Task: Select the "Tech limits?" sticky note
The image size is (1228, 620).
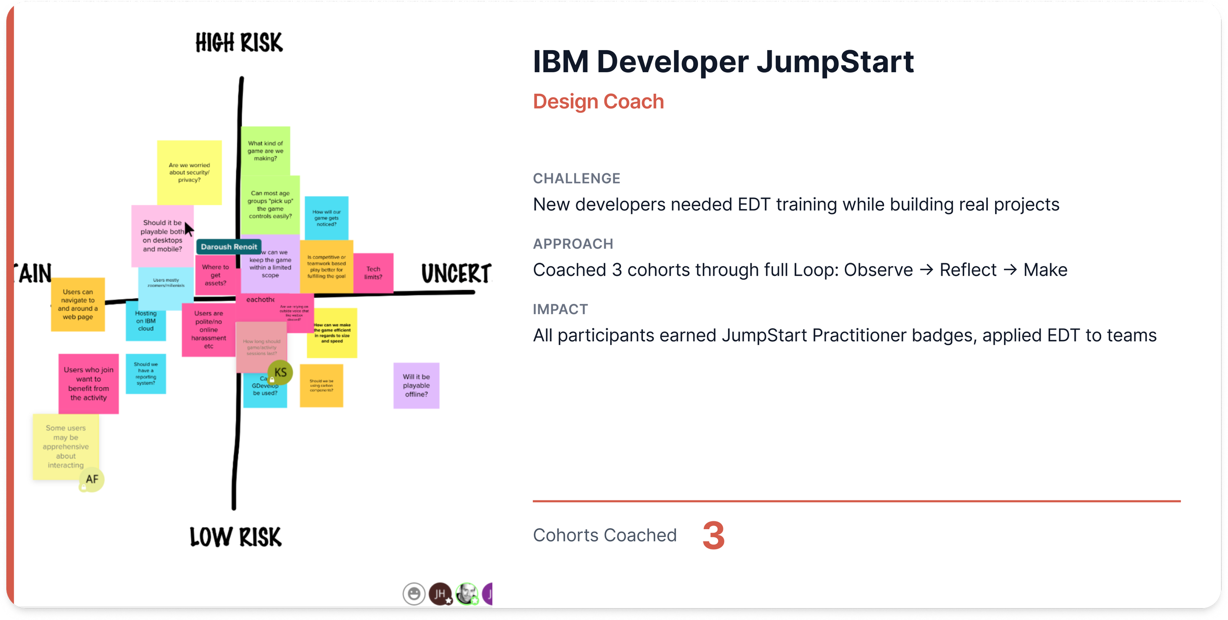Action: pyautogui.click(x=373, y=273)
